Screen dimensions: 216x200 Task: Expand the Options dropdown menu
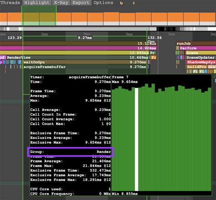(103, 3)
